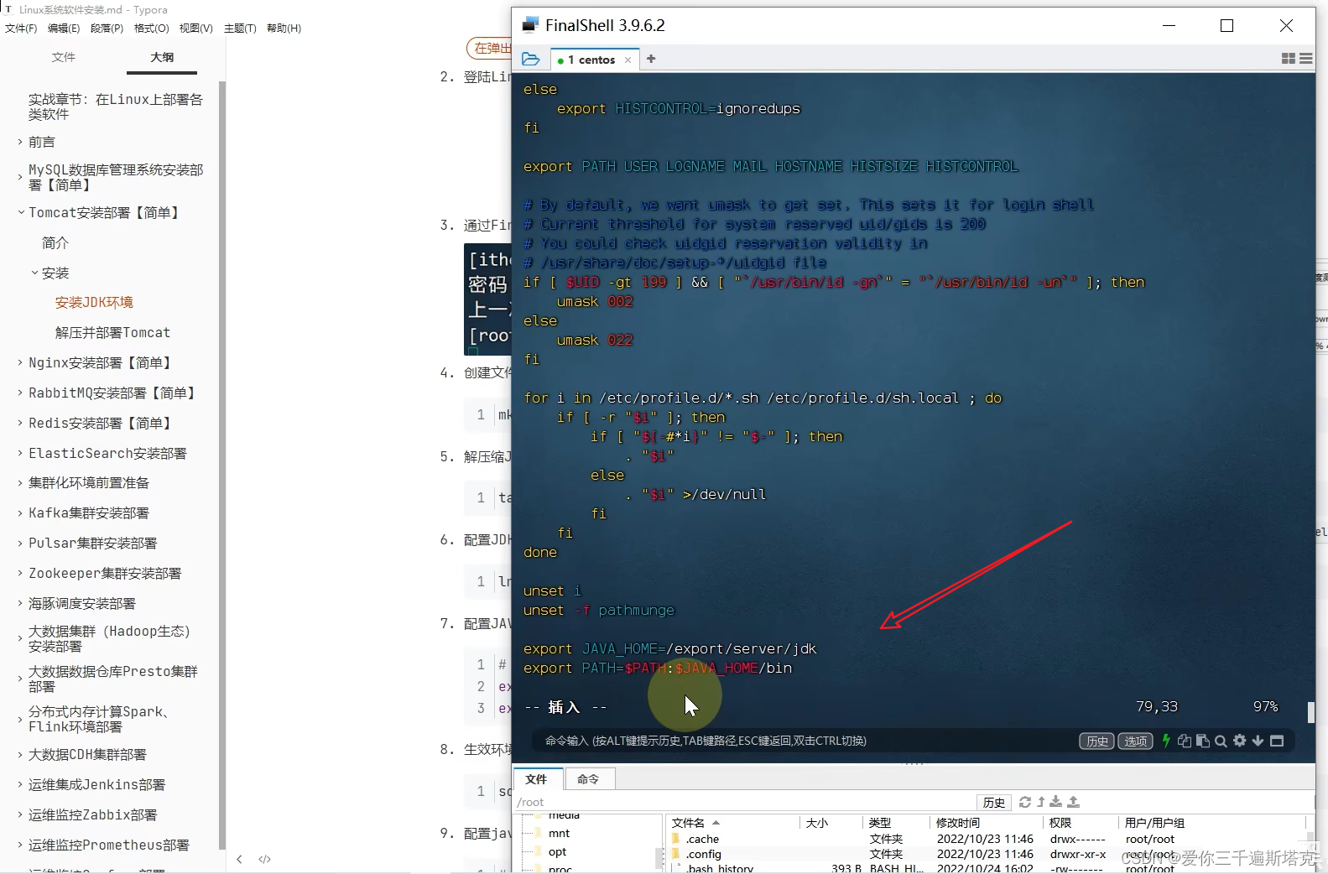Expand the Nginx安装部署 outline section
Viewport: 1328px width, 874px height.
(x=20, y=362)
